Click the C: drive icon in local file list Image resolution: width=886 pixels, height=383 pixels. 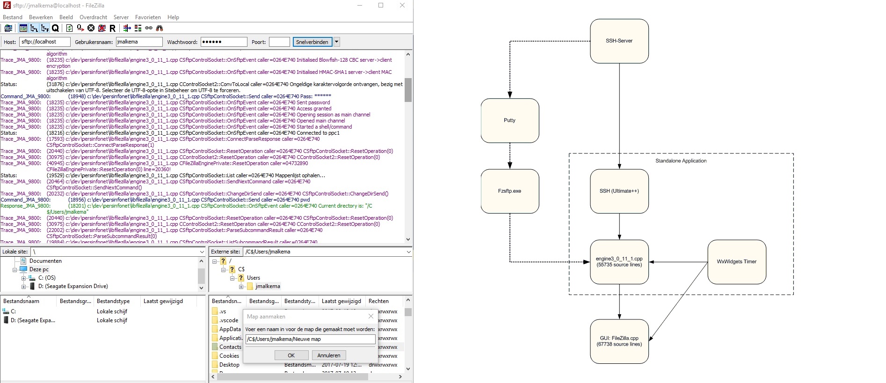(x=6, y=311)
